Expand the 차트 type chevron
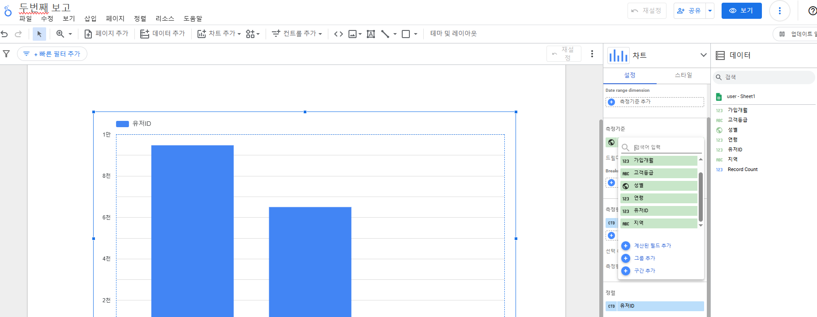This screenshot has height=317, width=817. point(703,55)
